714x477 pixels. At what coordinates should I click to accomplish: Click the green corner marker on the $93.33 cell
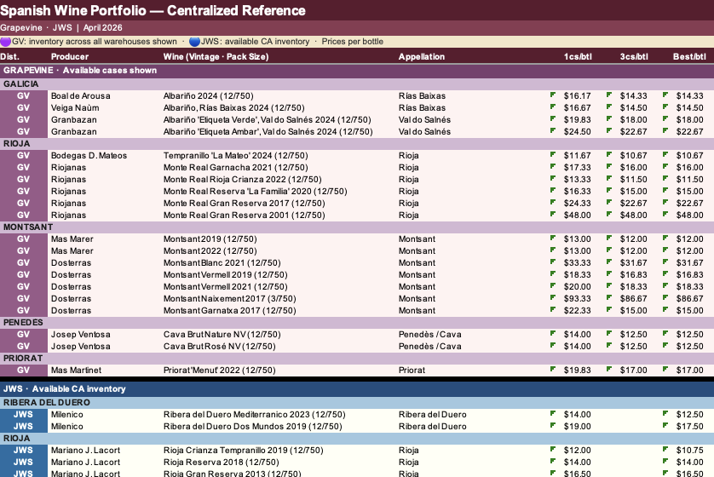[x=552, y=297]
